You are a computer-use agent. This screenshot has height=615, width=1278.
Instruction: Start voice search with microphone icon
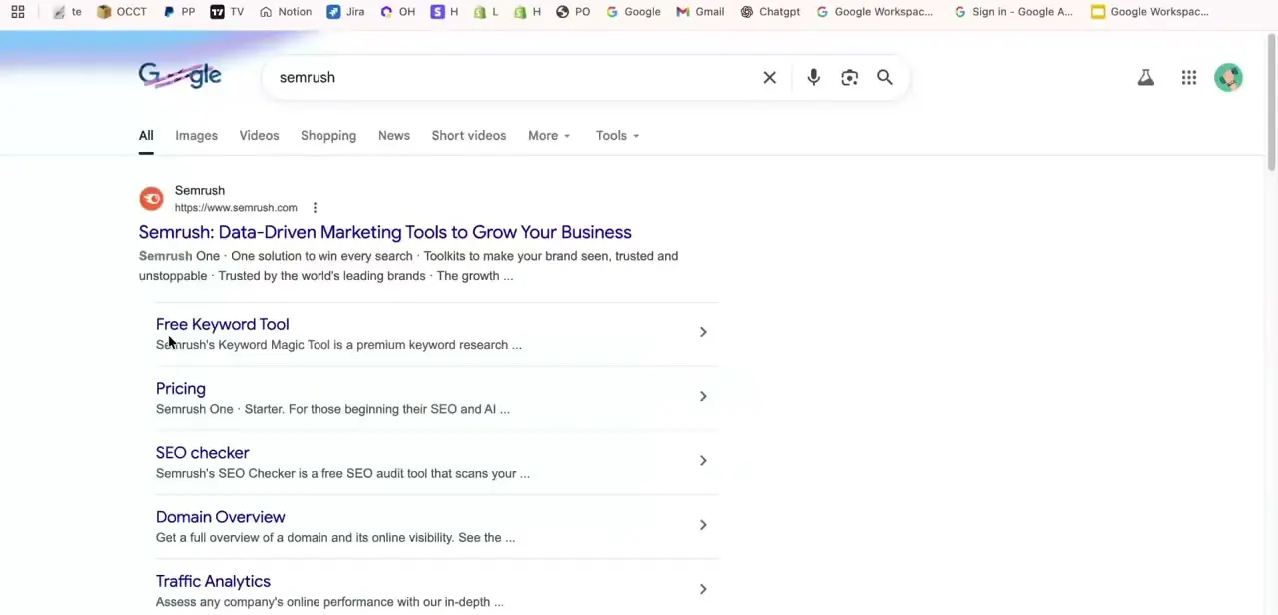coord(814,77)
